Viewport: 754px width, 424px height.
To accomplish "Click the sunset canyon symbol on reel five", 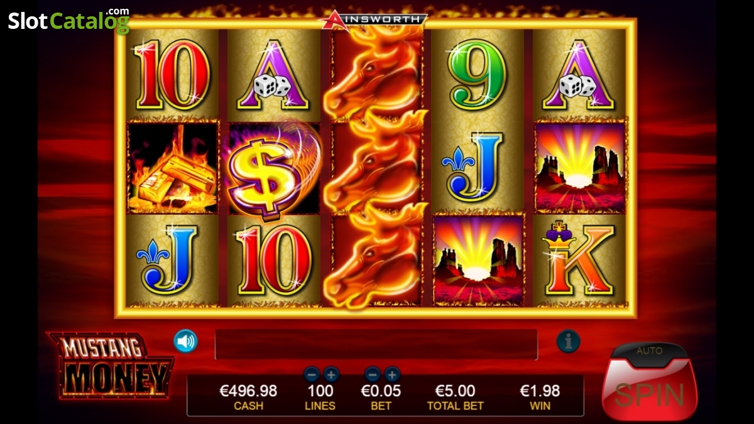I will (x=580, y=168).
